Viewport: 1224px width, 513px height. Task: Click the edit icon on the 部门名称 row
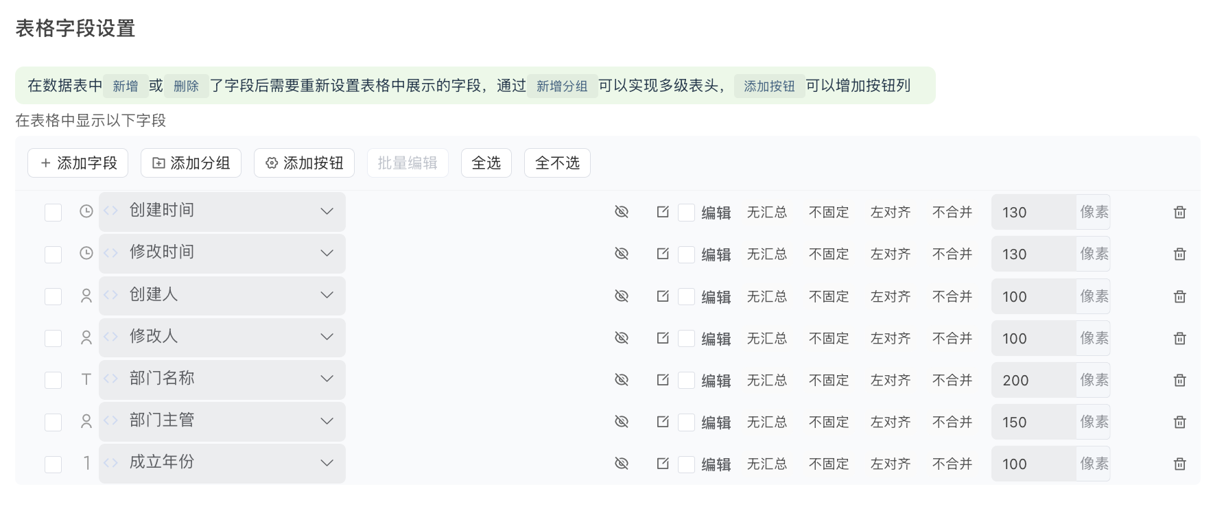662,380
